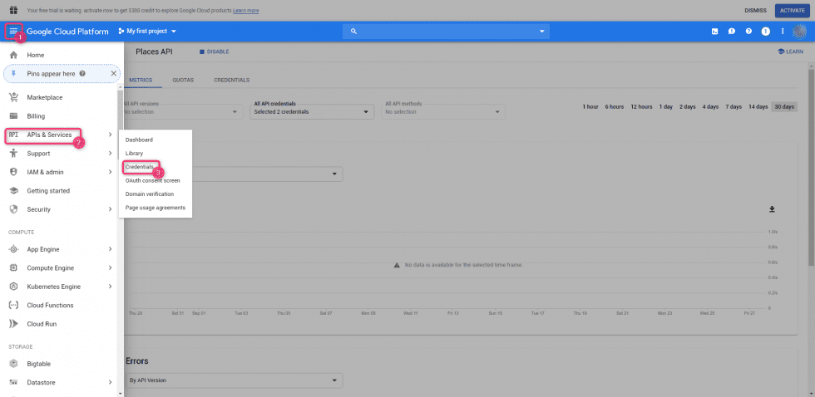815x397 pixels.
Task: Click the Bigtable icon
Action: [14, 365]
